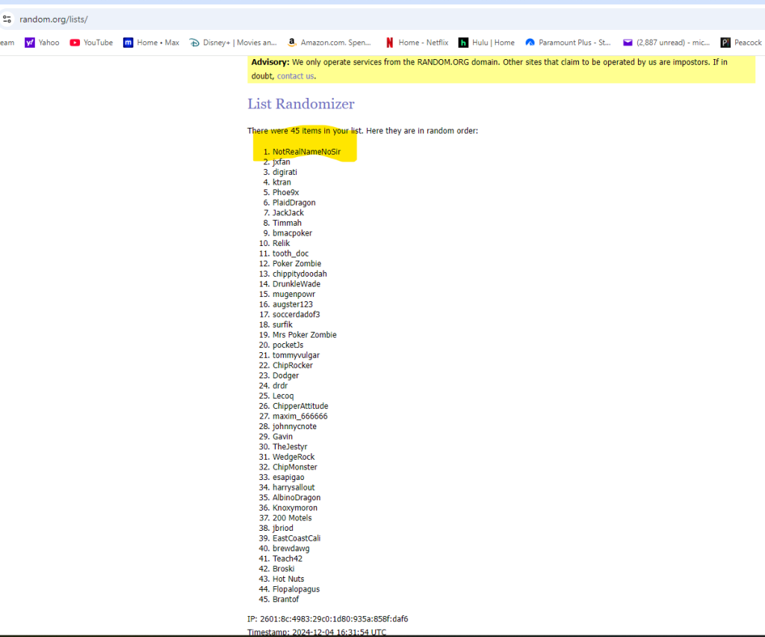Screen dimensions: 765x637
Task: Click the Brantof entry at list bottom
Action: (285, 600)
